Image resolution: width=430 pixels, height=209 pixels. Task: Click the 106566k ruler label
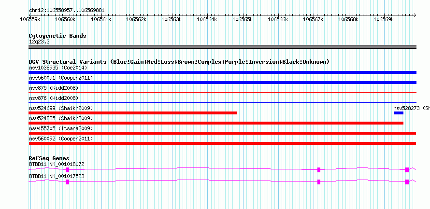278,19
